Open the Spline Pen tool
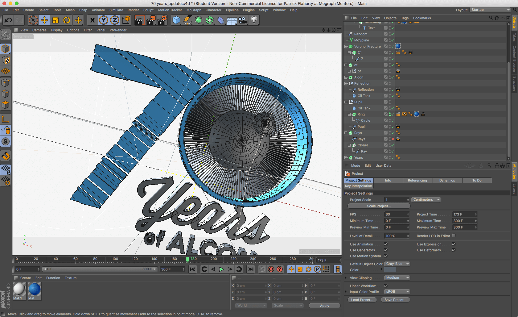 coord(187,20)
